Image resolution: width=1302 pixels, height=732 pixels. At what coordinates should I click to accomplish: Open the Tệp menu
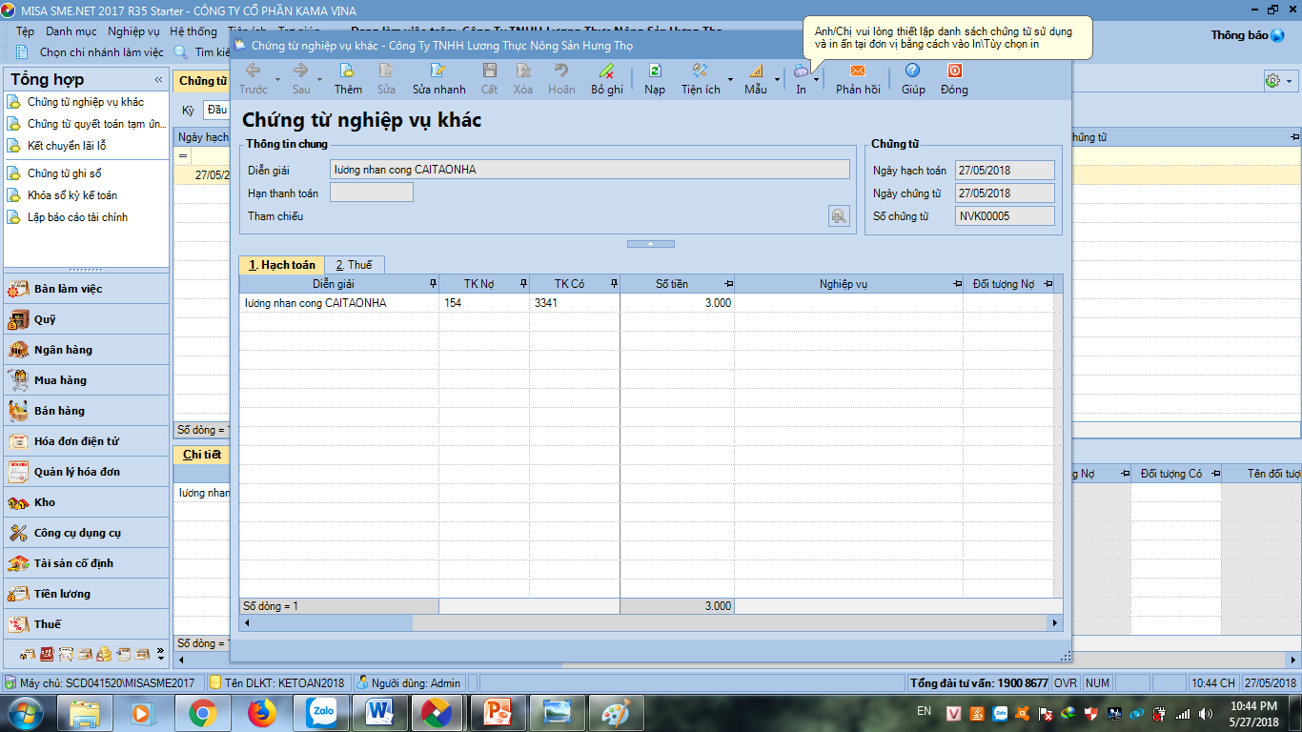[26, 31]
